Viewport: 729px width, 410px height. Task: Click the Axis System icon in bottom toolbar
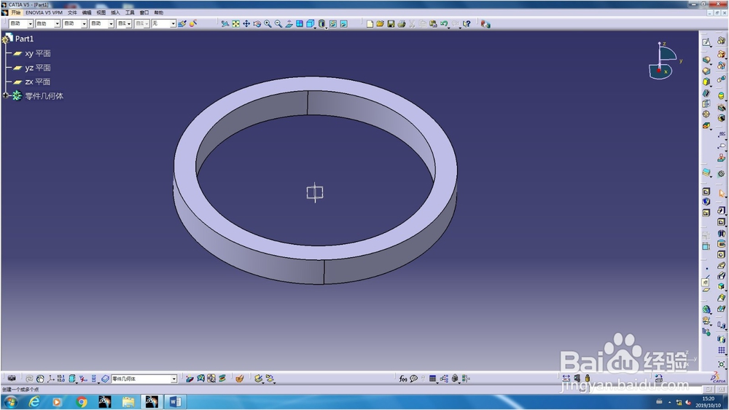coord(51,379)
